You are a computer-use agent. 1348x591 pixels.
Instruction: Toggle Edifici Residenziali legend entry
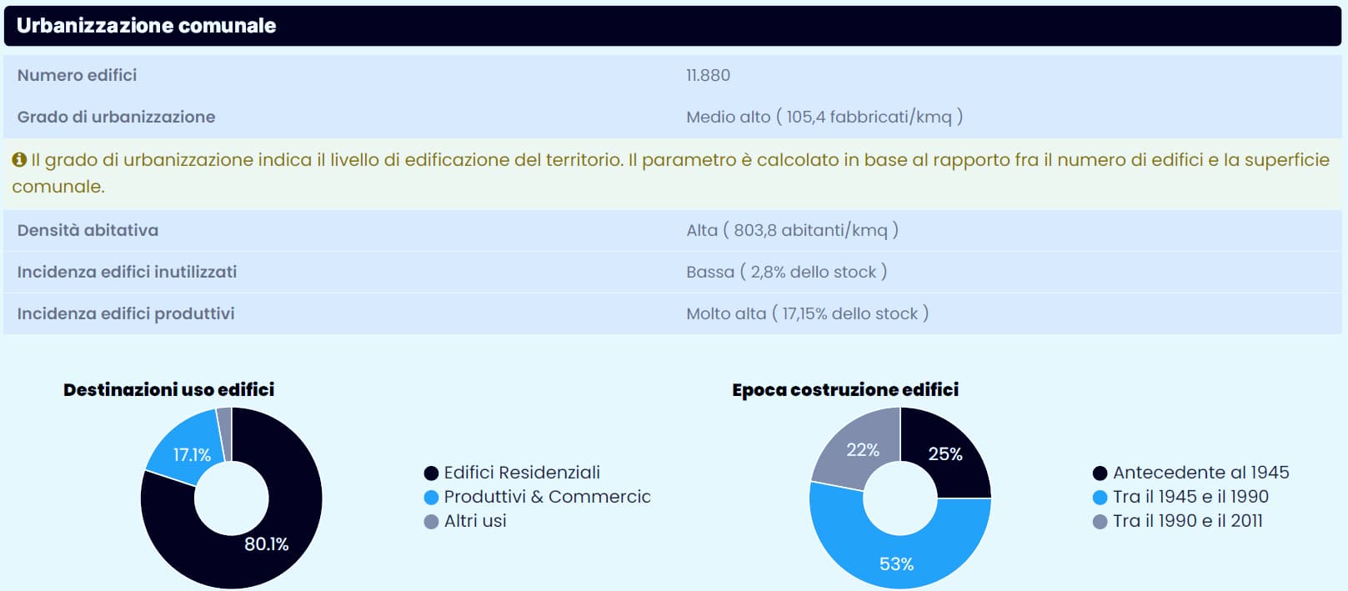pyautogui.click(x=521, y=473)
